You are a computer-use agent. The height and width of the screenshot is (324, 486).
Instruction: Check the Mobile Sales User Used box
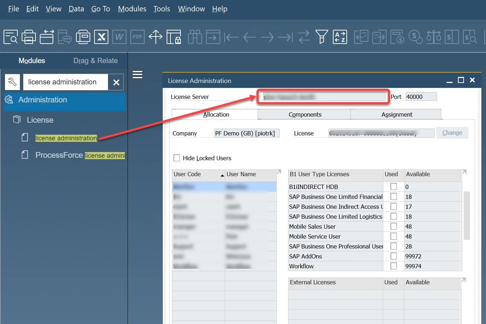tap(394, 226)
